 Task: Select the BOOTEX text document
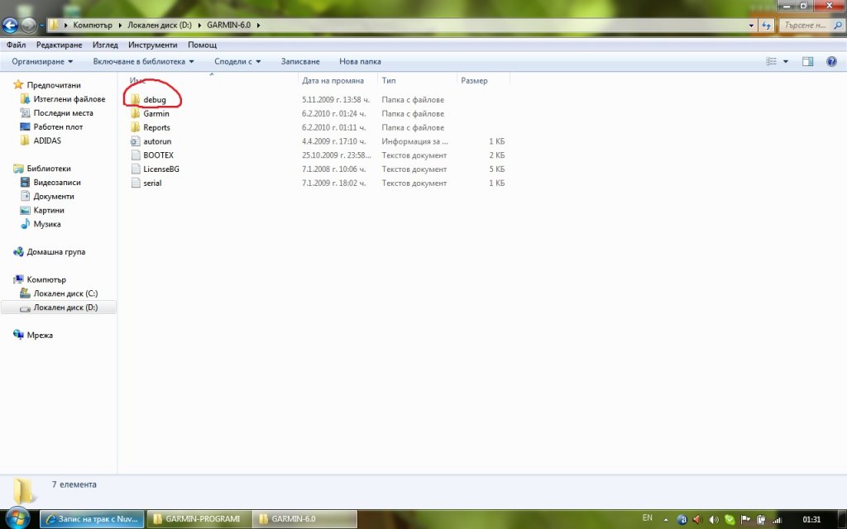pos(158,155)
